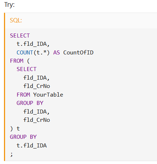The image size is (157, 164).
Task: Click the inner indented SELECT keyword
Action: click(x=26, y=69)
